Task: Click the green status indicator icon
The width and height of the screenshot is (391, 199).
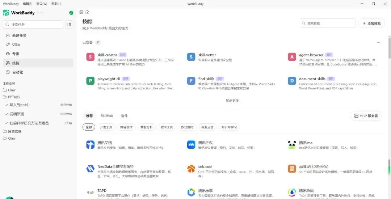Action: (x=71, y=13)
